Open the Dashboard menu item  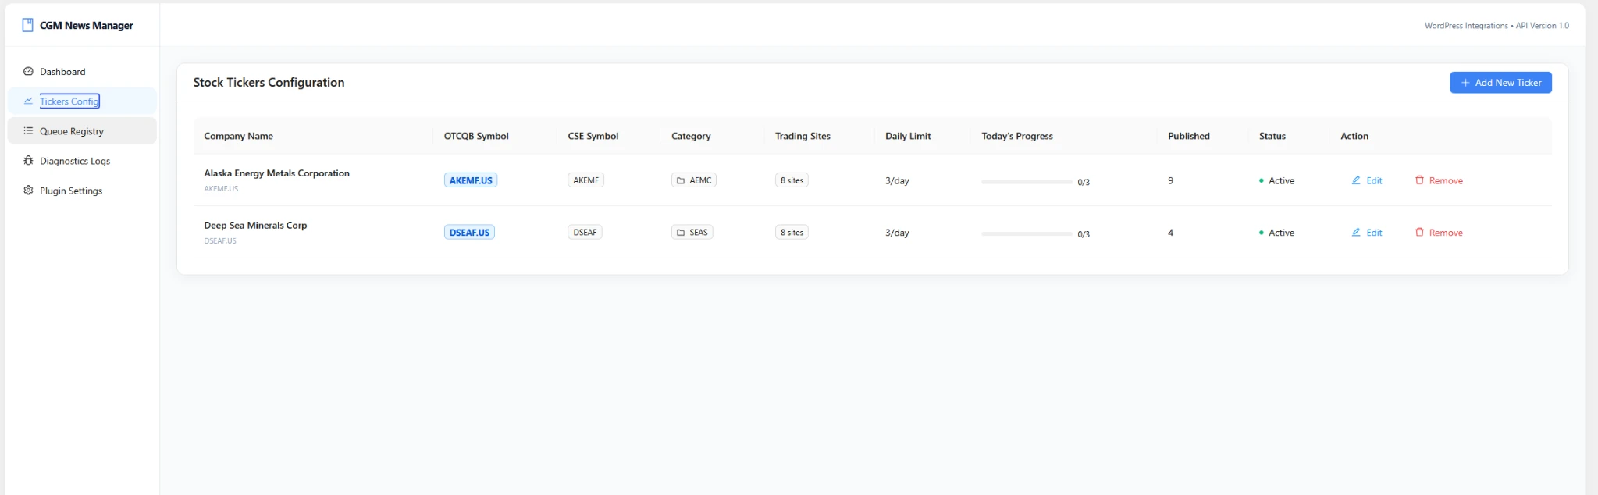click(x=82, y=71)
